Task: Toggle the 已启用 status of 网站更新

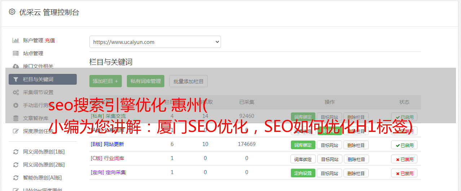Action: click(404, 145)
